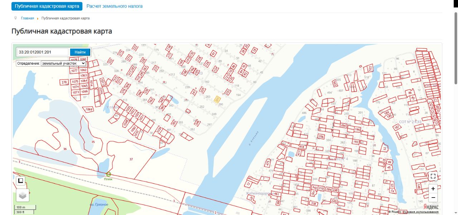Image resolution: width=458 pixels, height=215 pixels.
Task: Open the Определение object type dropdown
Action: point(63,63)
